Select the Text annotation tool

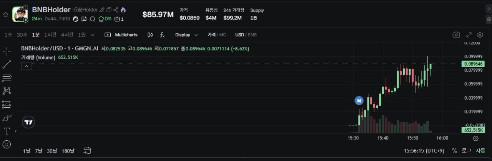click(x=7, y=131)
